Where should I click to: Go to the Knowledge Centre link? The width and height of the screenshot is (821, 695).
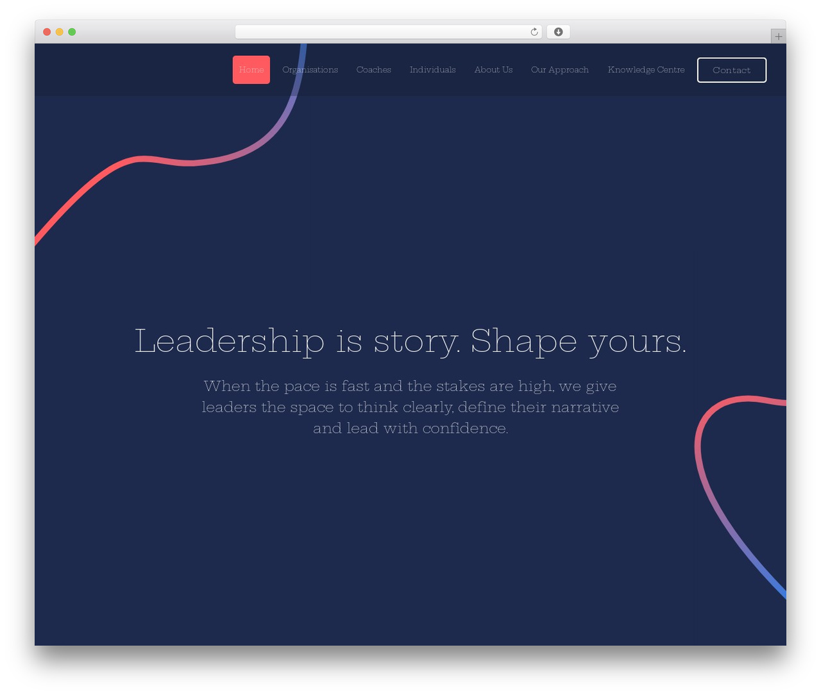[x=647, y=70]
